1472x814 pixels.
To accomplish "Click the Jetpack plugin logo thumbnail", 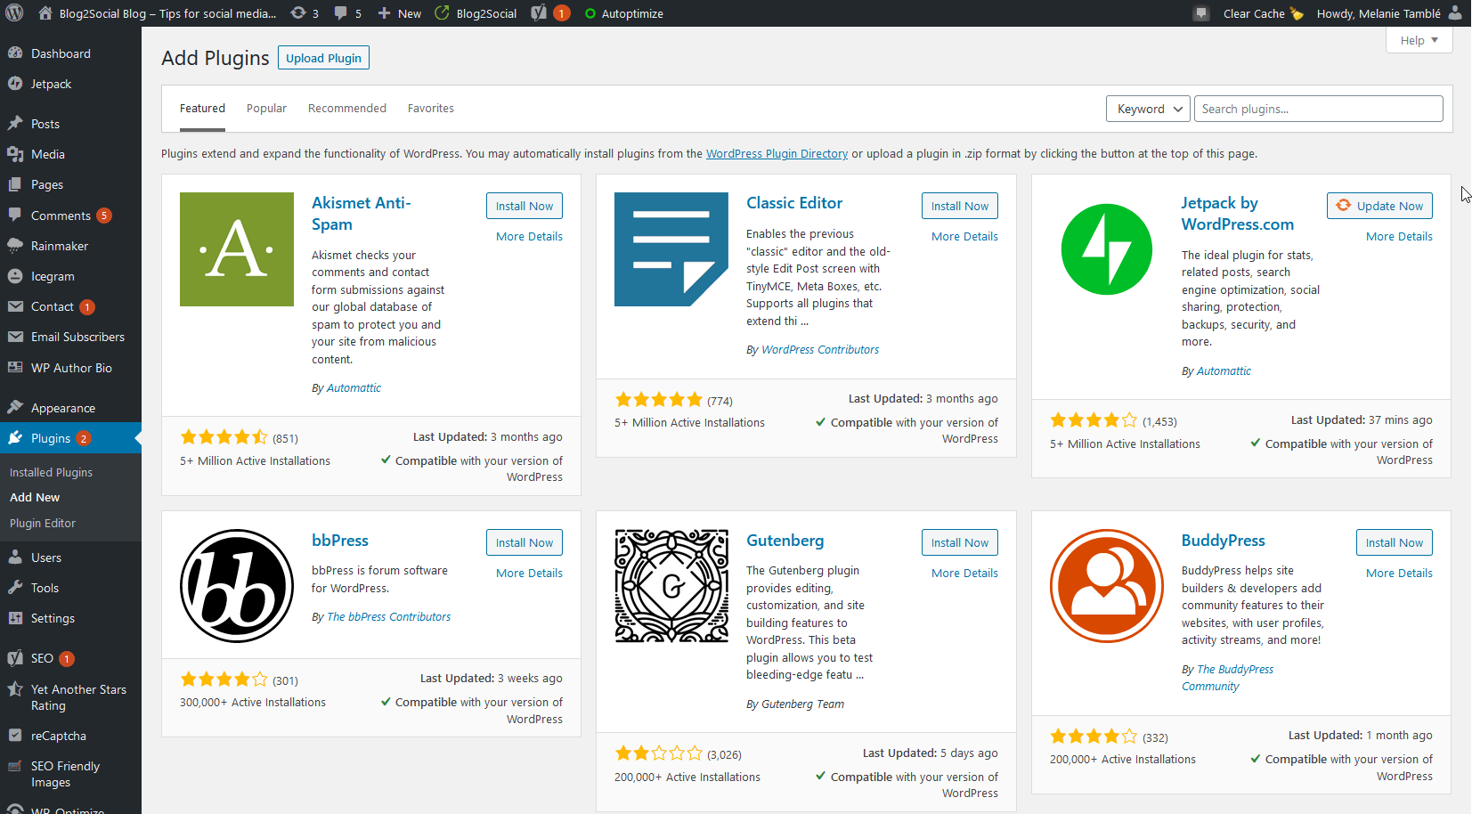I will click(x=1107, y=249).
